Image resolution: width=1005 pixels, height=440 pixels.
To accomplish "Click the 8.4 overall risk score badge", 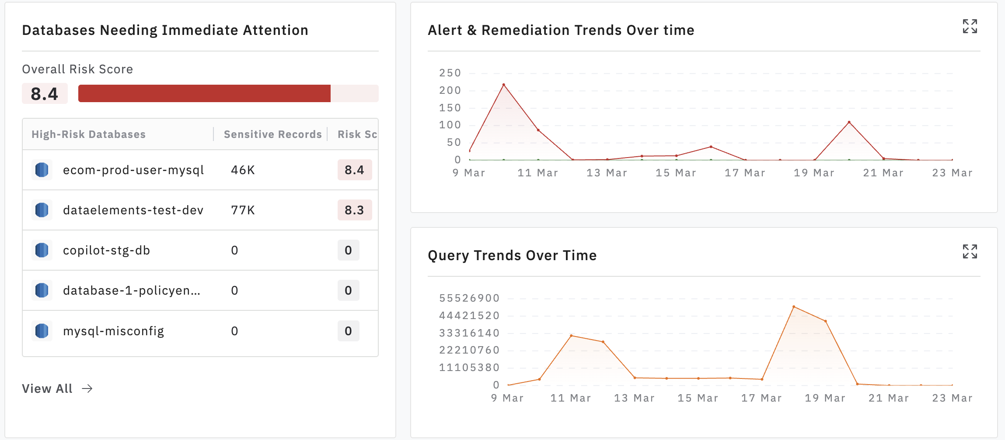I will (45, 93).
